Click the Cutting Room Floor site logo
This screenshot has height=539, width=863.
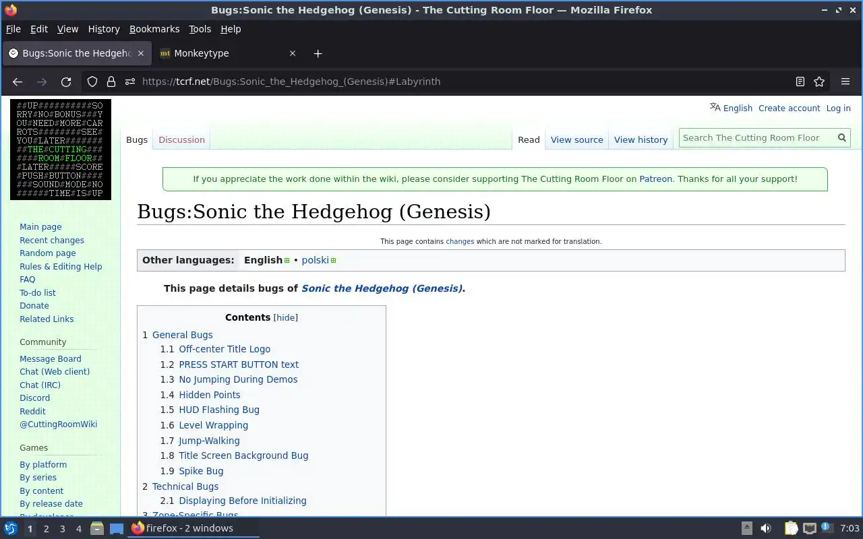(x=61, y=150)
